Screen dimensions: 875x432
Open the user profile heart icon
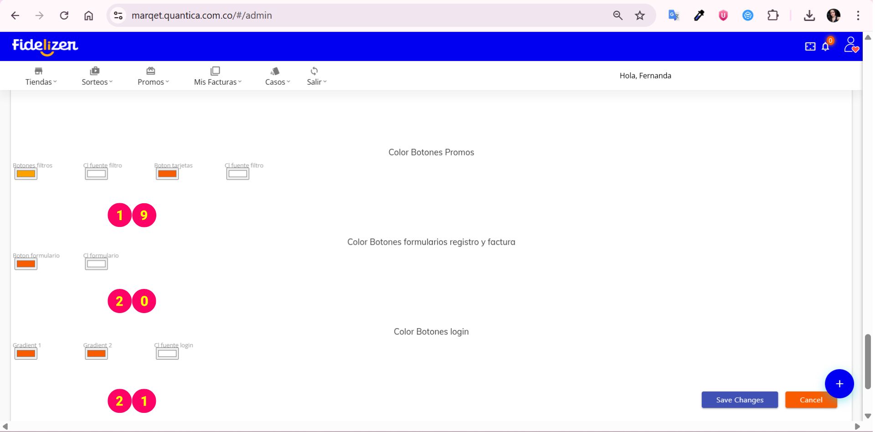click(x=850, y=45)
